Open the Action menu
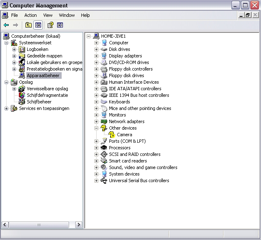The width and height of the screenshot is (261, 240). click(30, 15)
